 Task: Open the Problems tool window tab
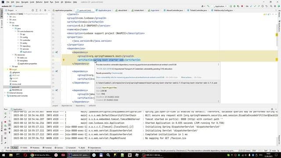[x=35, y=148]
